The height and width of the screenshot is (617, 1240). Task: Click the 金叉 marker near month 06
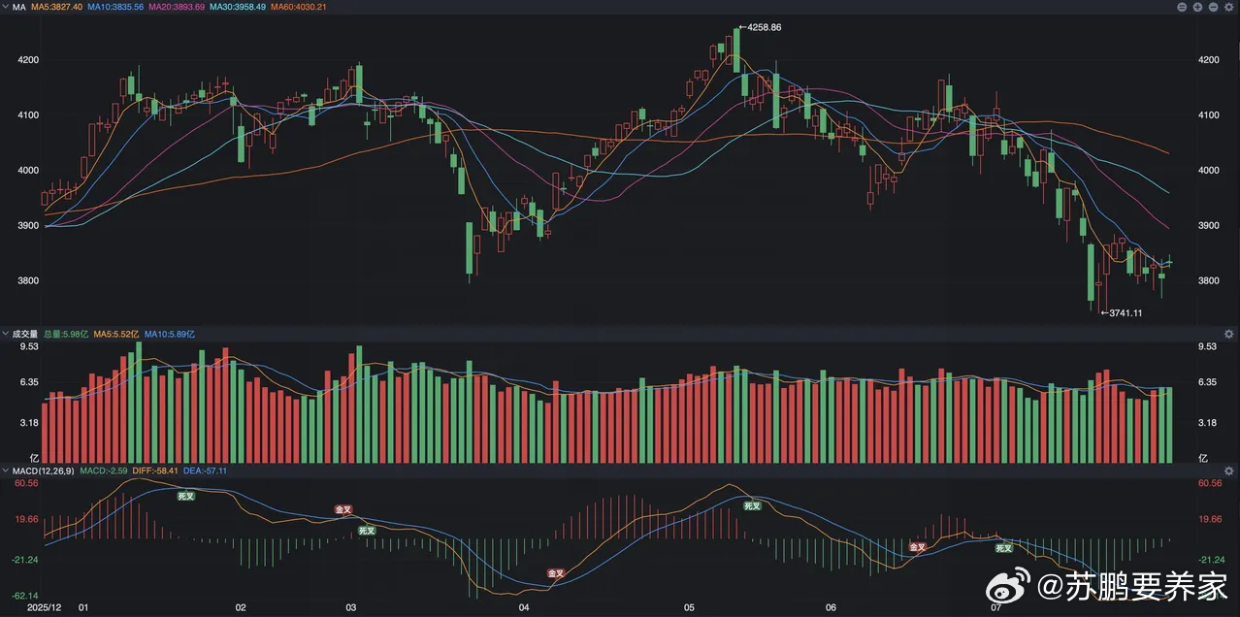pyautogui.click(x=918, y=547)
